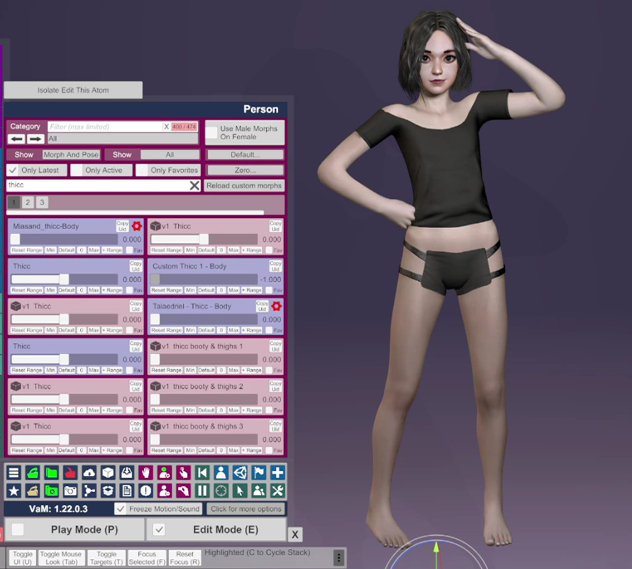Click Reload custom morphs button

pos(244,185)
